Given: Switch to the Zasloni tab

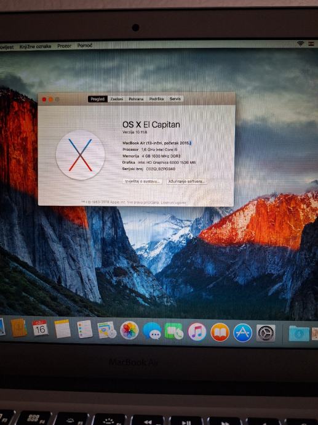Looking at the screenshot, I should [x=117, y=99].
